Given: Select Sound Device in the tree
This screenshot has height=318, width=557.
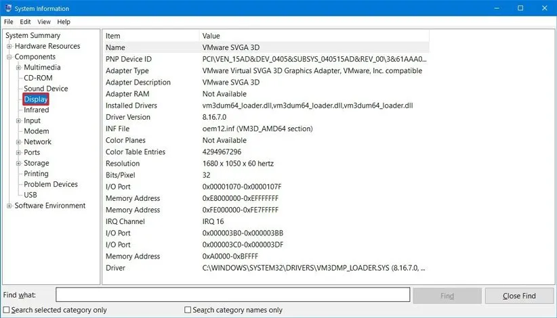Looking at the screenshot, I should (45, 89).
